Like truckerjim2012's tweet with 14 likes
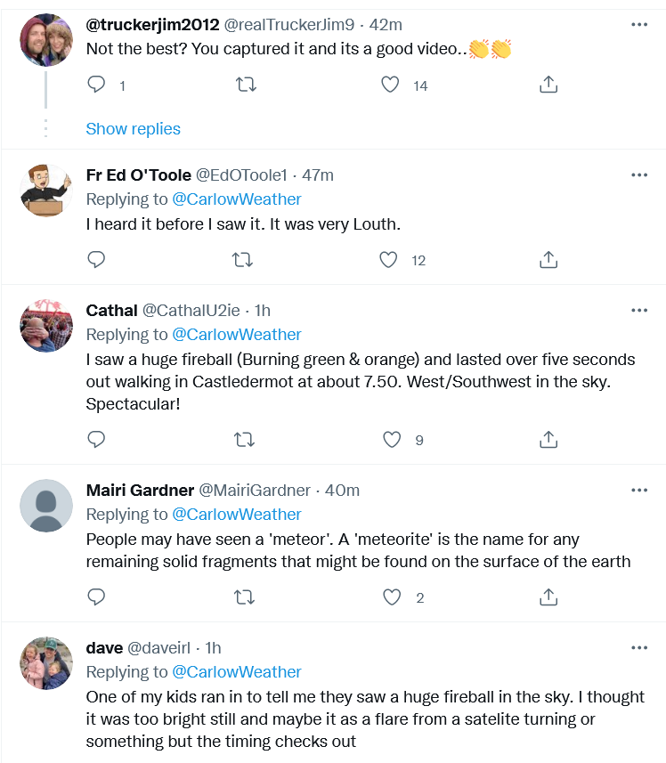 (x=390, y=85)
